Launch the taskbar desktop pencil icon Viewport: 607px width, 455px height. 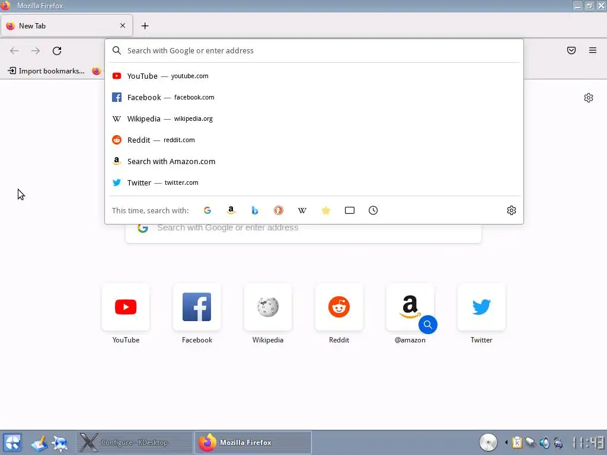click(x=40, y=443)
